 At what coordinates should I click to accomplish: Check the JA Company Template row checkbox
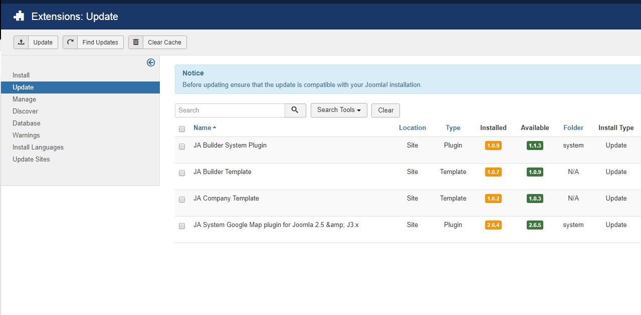[x=182, y=199]
